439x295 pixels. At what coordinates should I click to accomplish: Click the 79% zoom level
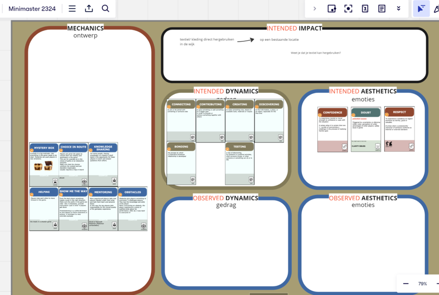(x=422, y=284)
